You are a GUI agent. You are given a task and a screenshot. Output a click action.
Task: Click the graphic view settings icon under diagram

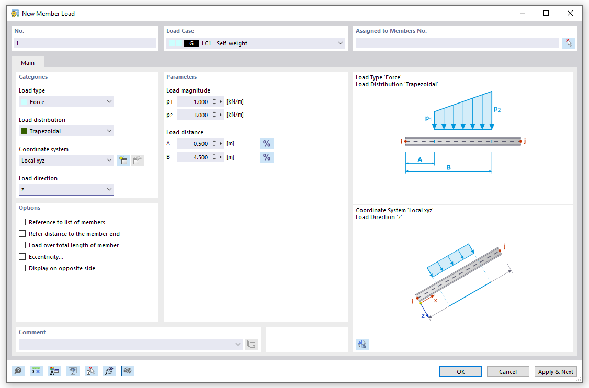coord(362,344)
